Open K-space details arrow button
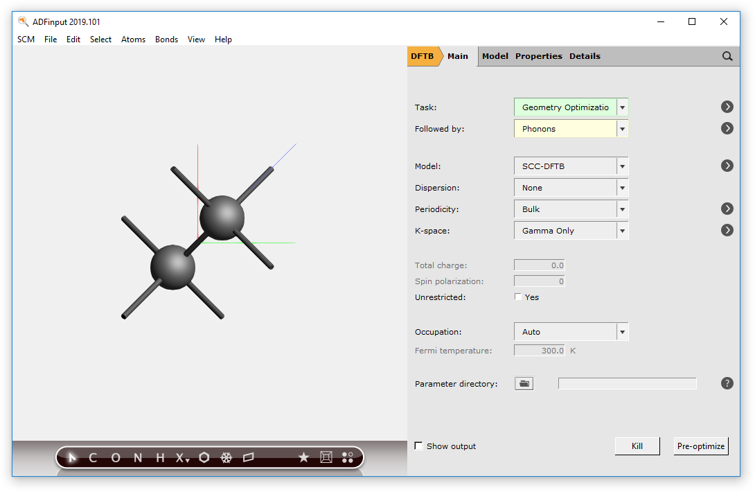Viewport: 755px width, 492px height. point(727,230)
